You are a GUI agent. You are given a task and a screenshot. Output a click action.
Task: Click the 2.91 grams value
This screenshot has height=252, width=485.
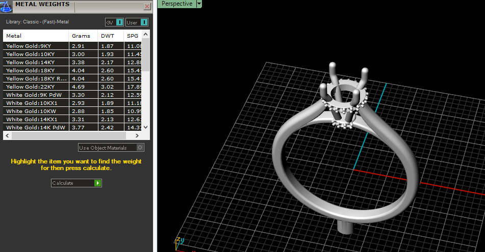coord(78,46)
